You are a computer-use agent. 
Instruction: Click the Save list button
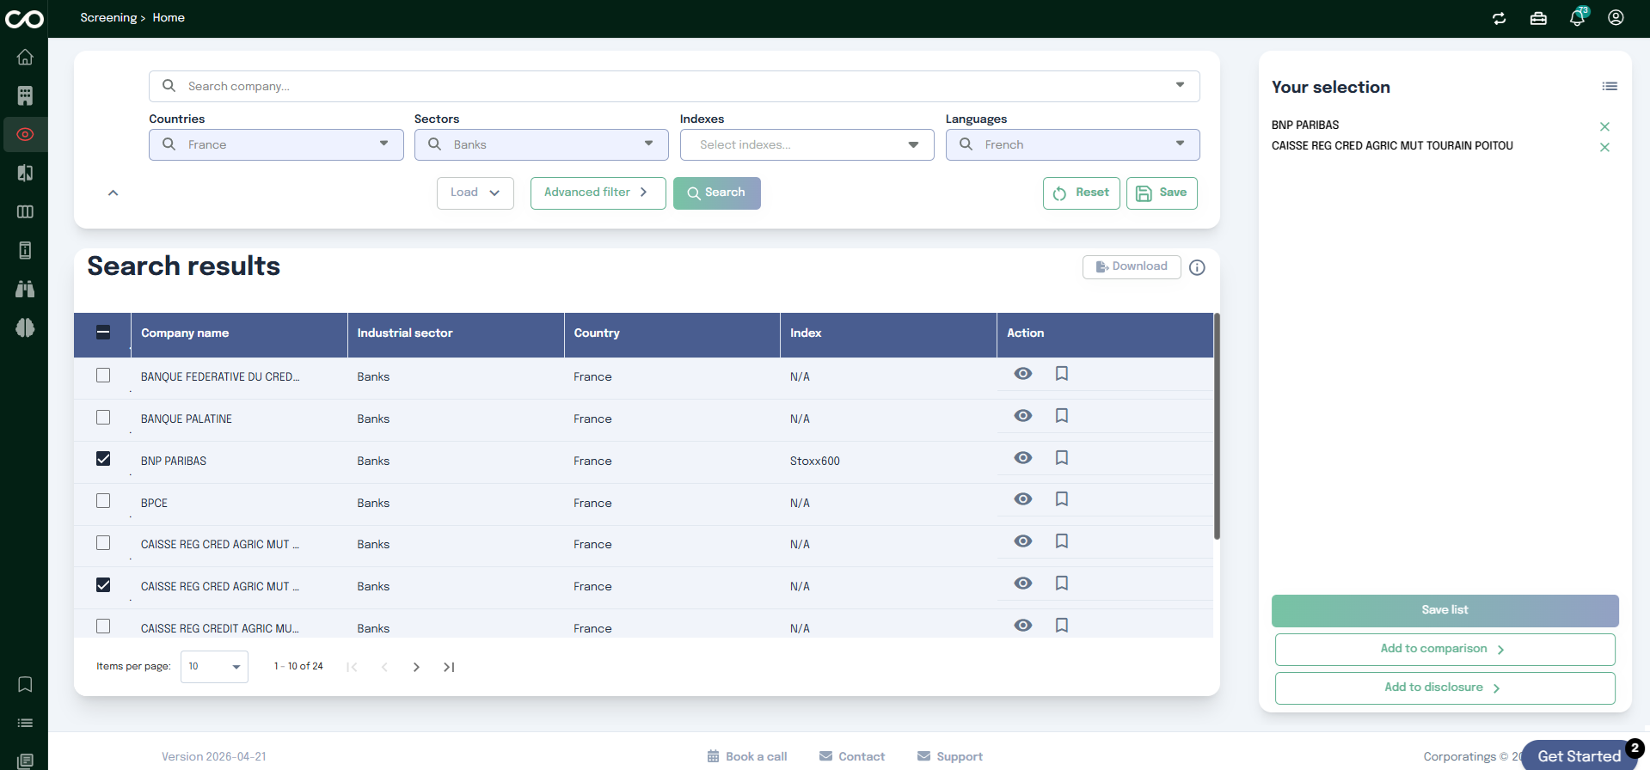1445,610
